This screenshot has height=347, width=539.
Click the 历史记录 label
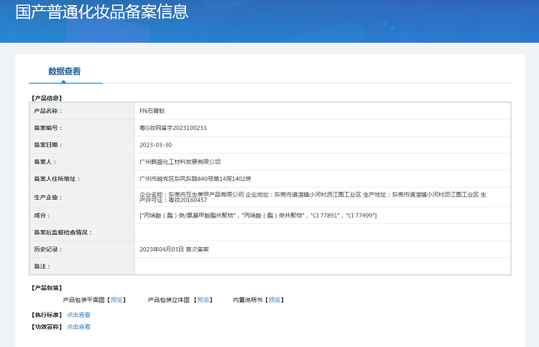tap(47, 249)
